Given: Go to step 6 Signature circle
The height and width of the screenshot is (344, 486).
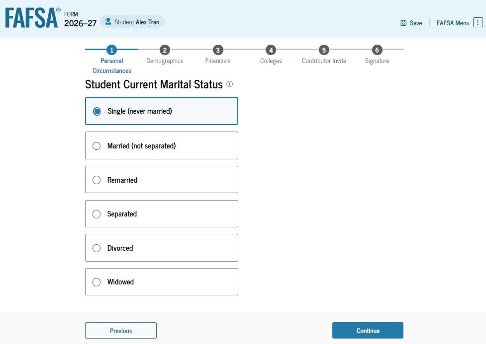Looking at the screenshot, I should pyautogui.click(x=377, y=50).
